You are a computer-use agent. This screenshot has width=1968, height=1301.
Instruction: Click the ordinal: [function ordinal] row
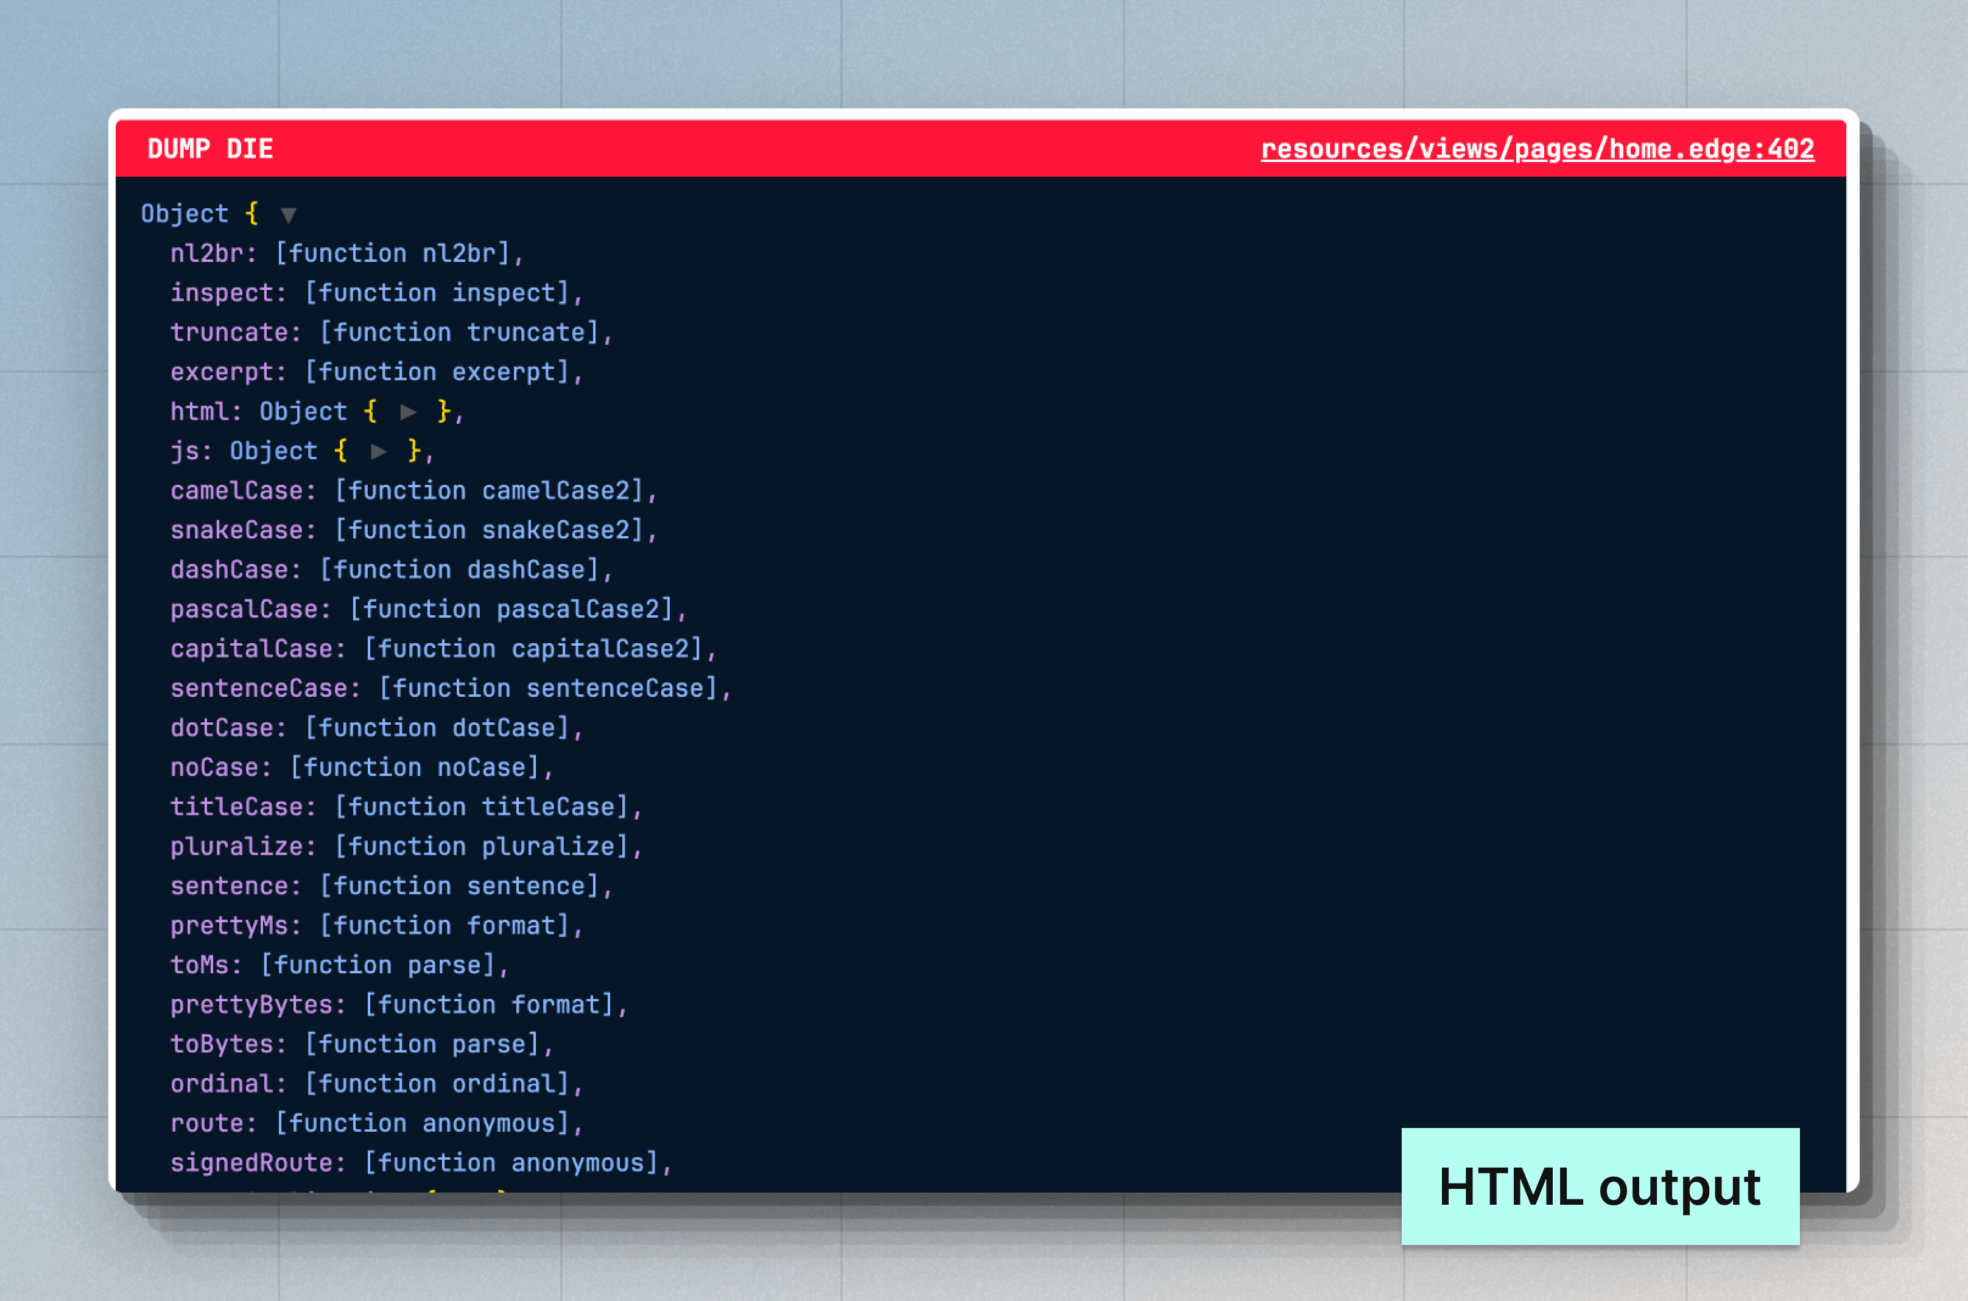(376, 1084)
